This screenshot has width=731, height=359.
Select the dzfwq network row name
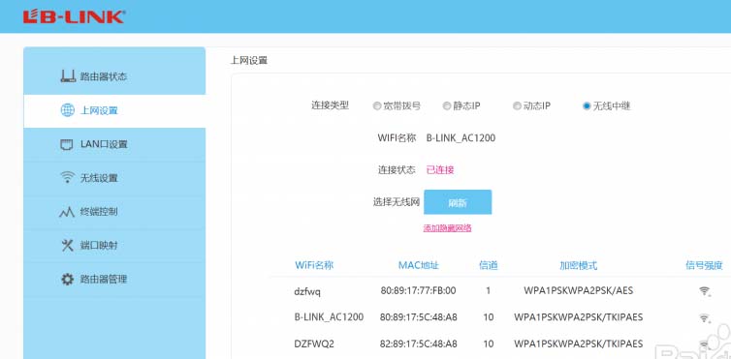(307, 291)
